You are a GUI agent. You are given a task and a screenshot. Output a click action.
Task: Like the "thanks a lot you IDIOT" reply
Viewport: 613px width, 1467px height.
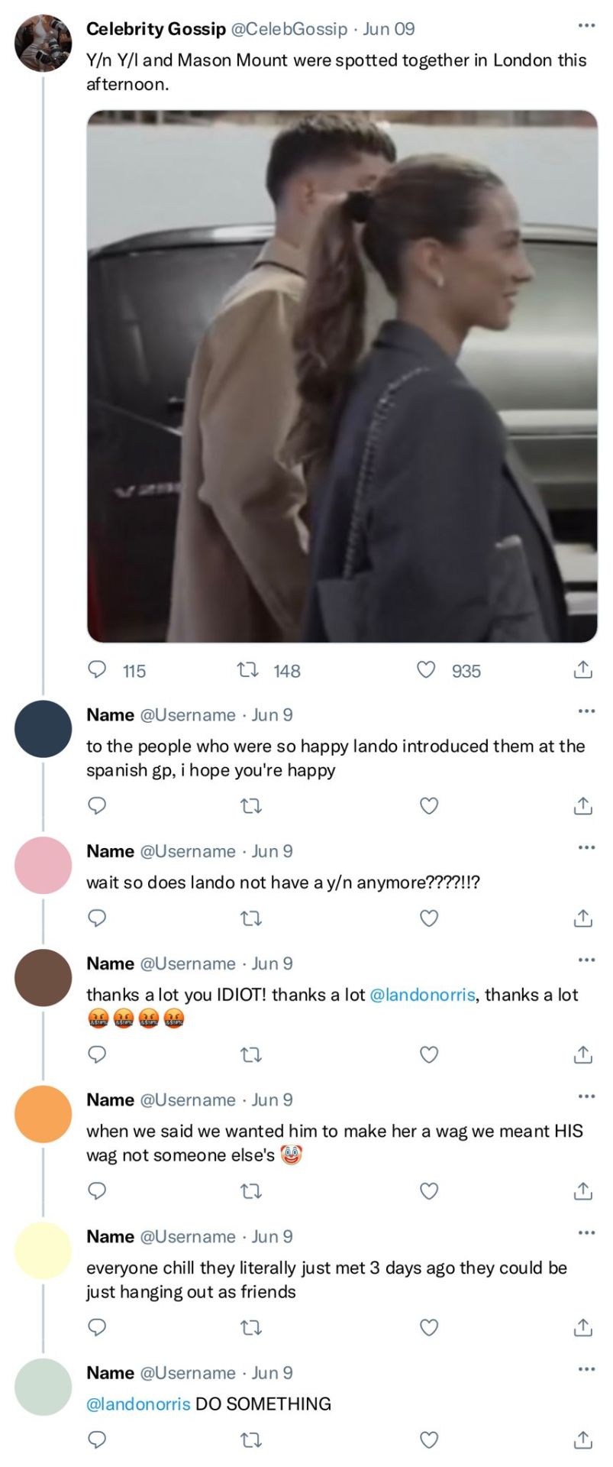(429, 1054)
